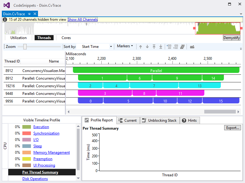
Task: Click the Show All Channels link
Action: pos(83,20)
